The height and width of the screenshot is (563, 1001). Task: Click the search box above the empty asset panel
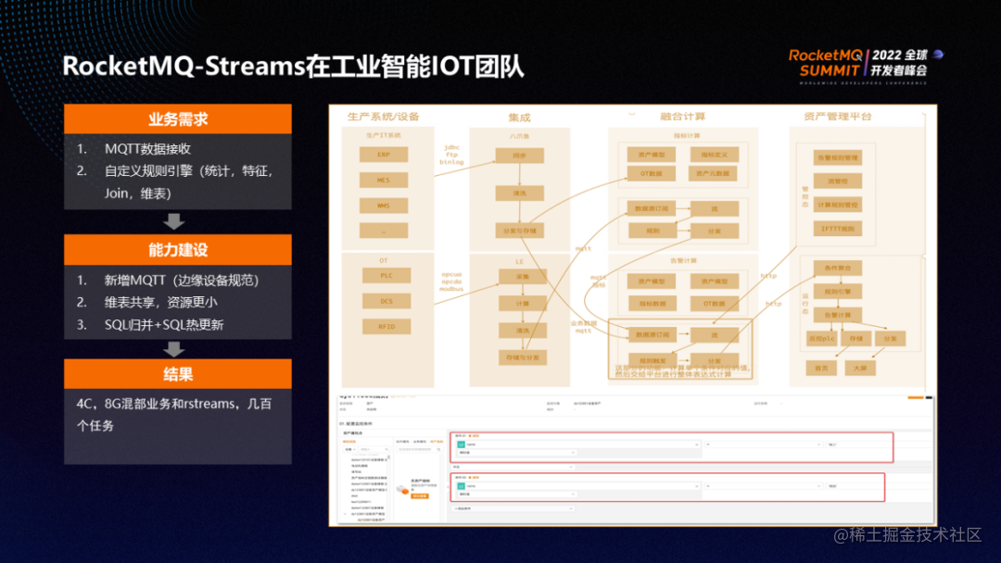tap(419, 449)
